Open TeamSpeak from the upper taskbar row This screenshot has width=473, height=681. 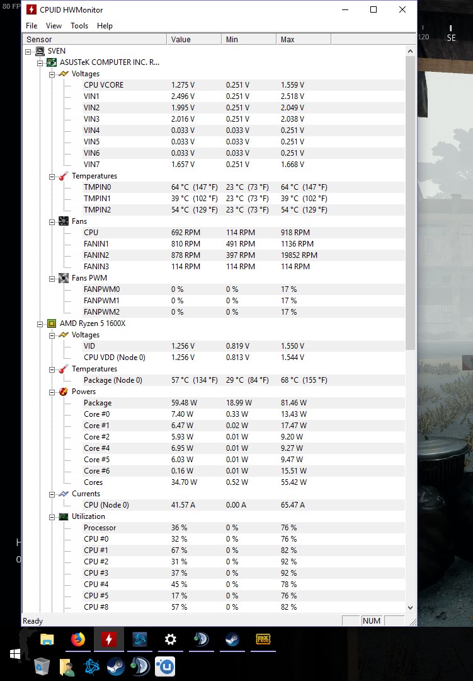(202, 639)
